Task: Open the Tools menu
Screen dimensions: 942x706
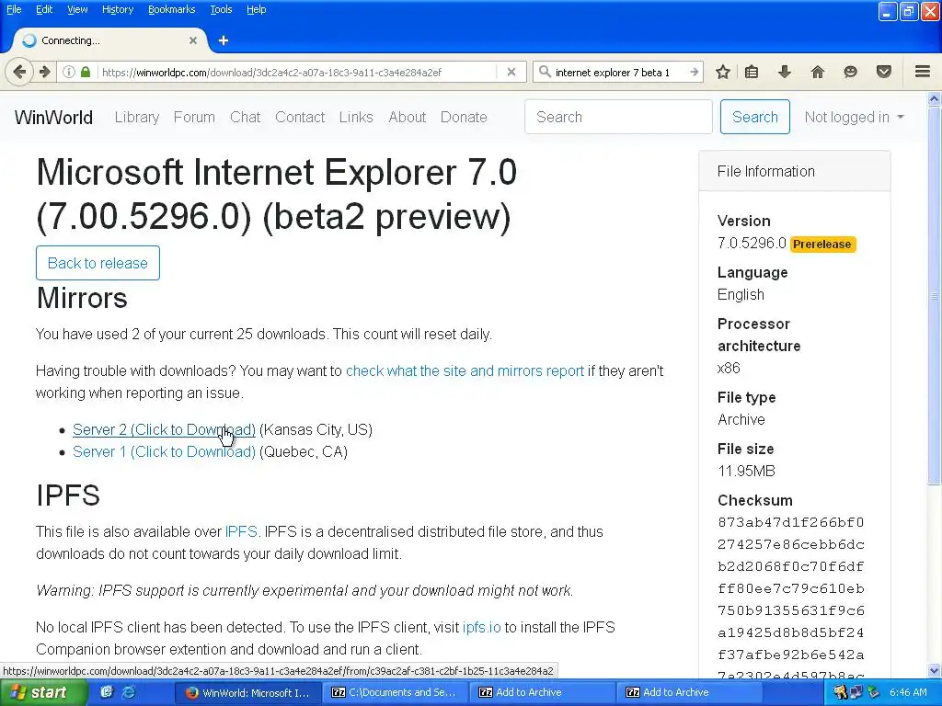Action: pos(221,9)
